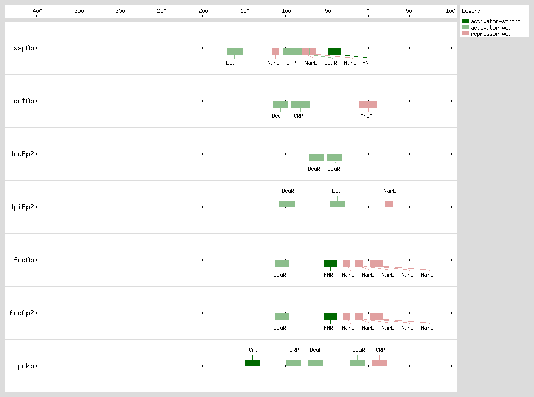Screen dimensions: 534x397
Task: Click the widest pink NarL box on frdAp
Action: 377,263
